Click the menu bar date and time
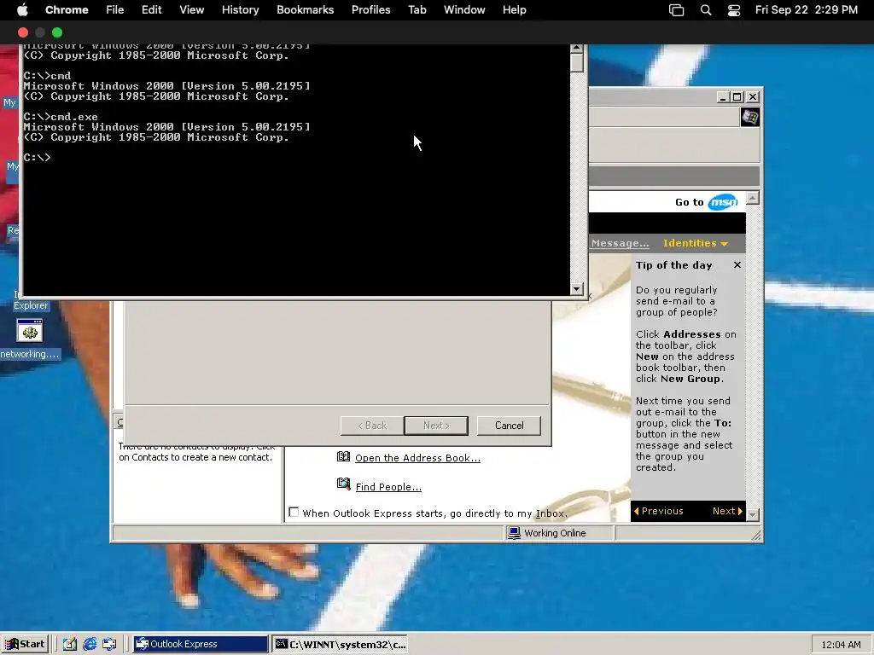 806,10
